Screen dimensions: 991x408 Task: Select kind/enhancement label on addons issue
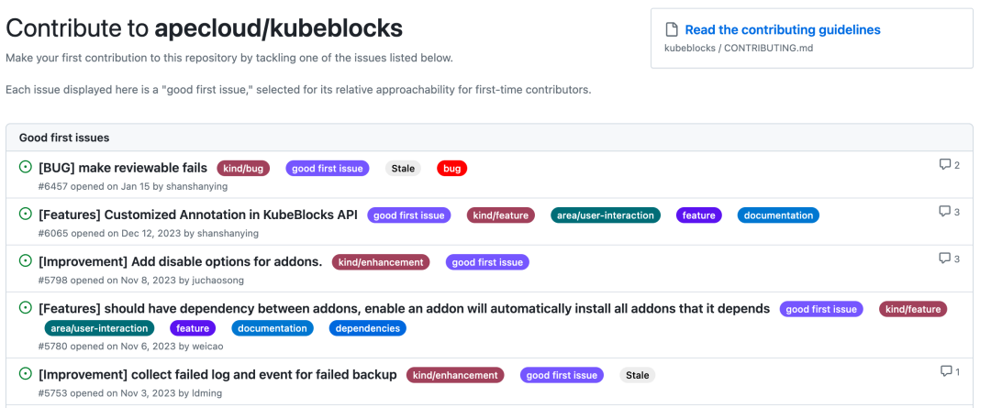tap(381, 262)
